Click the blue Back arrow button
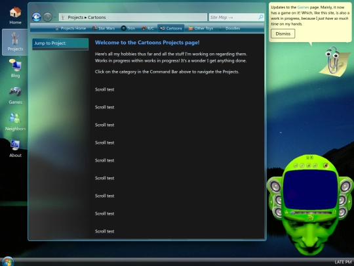Image resolution: width=354 pixels, height=266 pixels. pyautogui.click(x=36, y=17)
